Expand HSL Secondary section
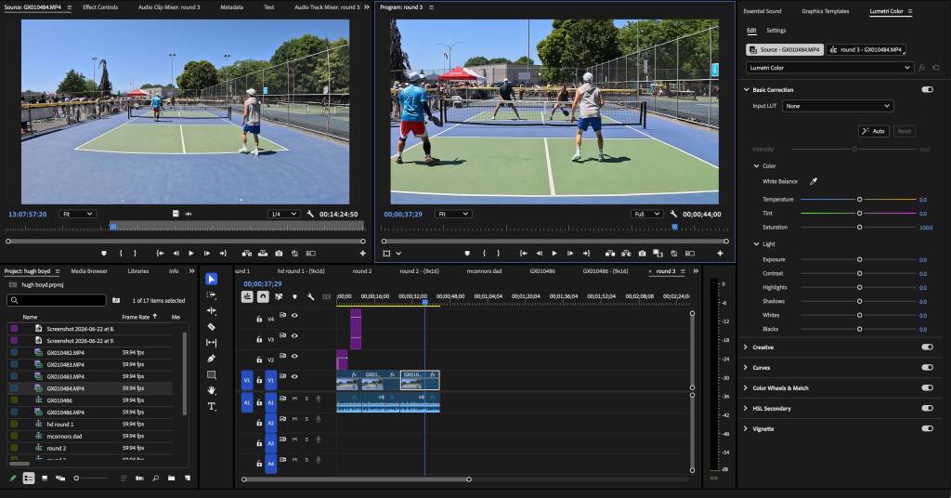The width and height of the screenshot is (951, 498). (746, 408)
